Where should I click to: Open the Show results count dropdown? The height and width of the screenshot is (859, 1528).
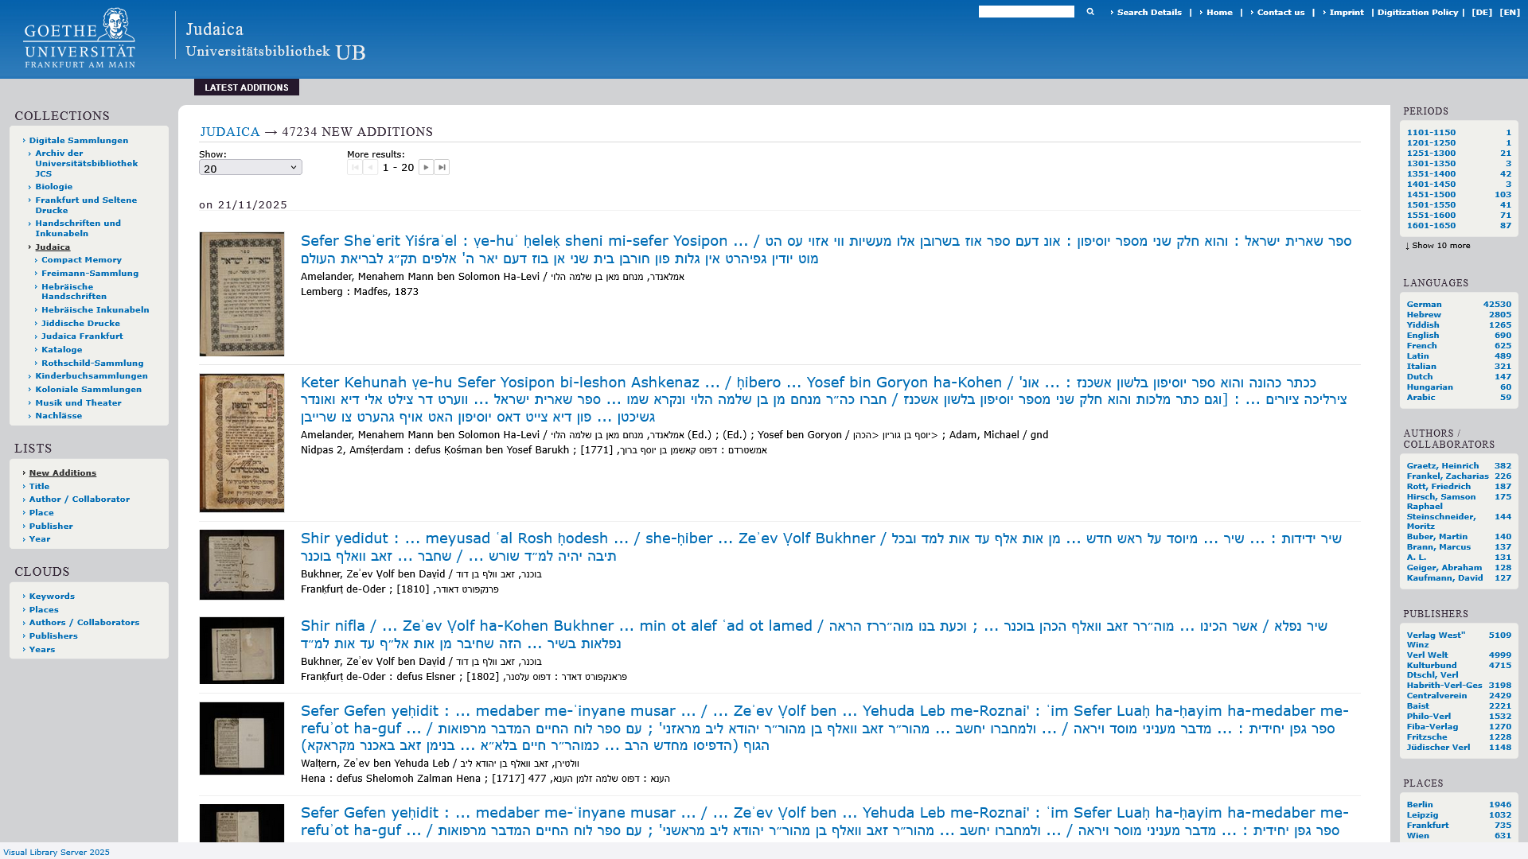[250, 167]
